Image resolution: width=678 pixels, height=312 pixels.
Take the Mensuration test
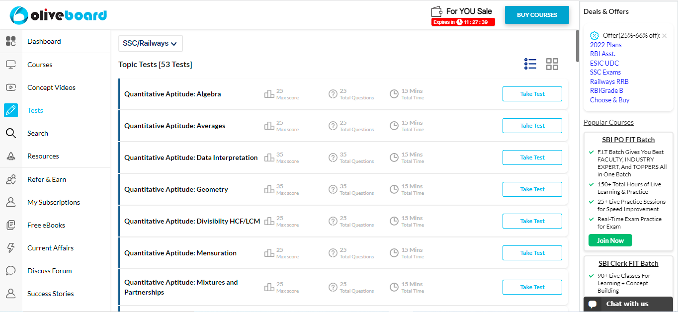click(x=532, y=253)
